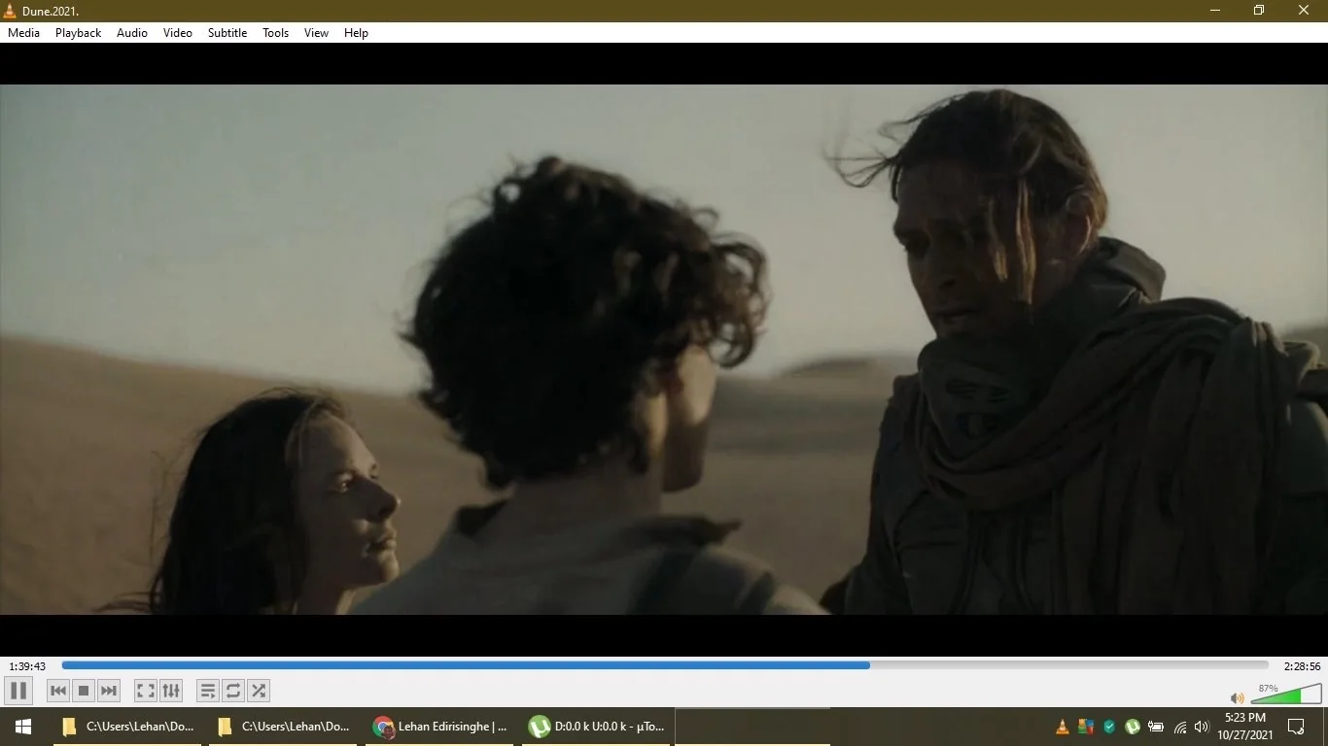Image resolution: width=1328 pixels, height=746 pixels.
Task: Open the Media menu
Action: (x=24, y=33)
